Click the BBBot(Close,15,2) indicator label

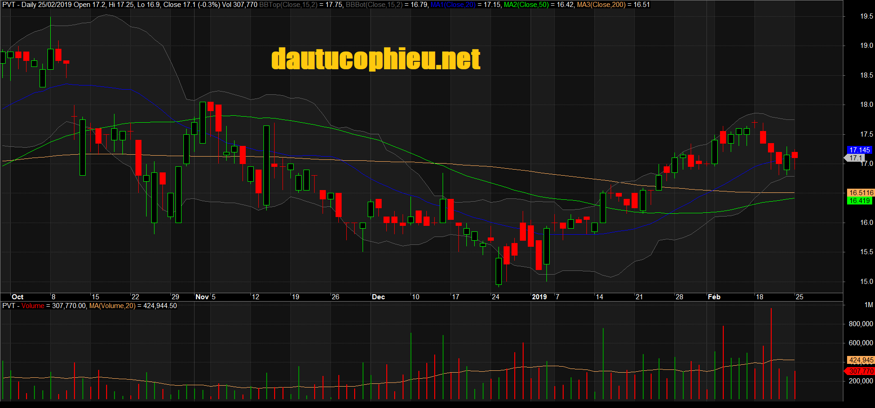(374, 5)
